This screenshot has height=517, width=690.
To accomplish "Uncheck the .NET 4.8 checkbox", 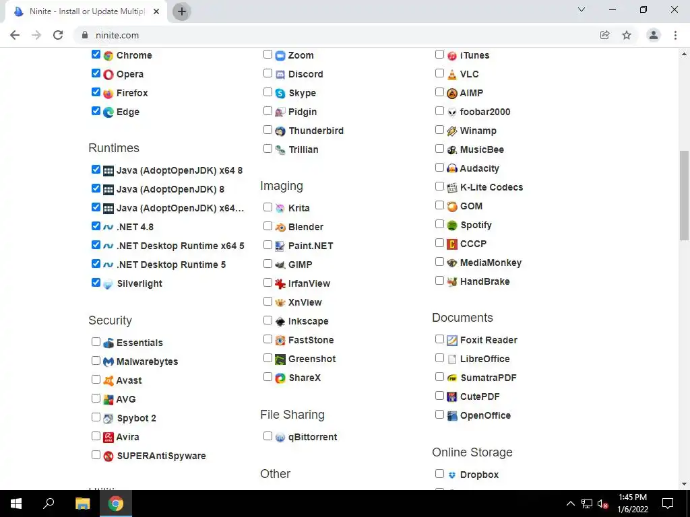I will coord(96,226).
